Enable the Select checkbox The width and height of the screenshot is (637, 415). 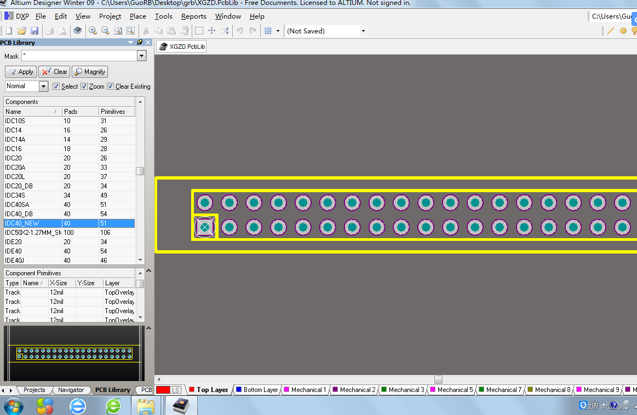pos(56,86)
